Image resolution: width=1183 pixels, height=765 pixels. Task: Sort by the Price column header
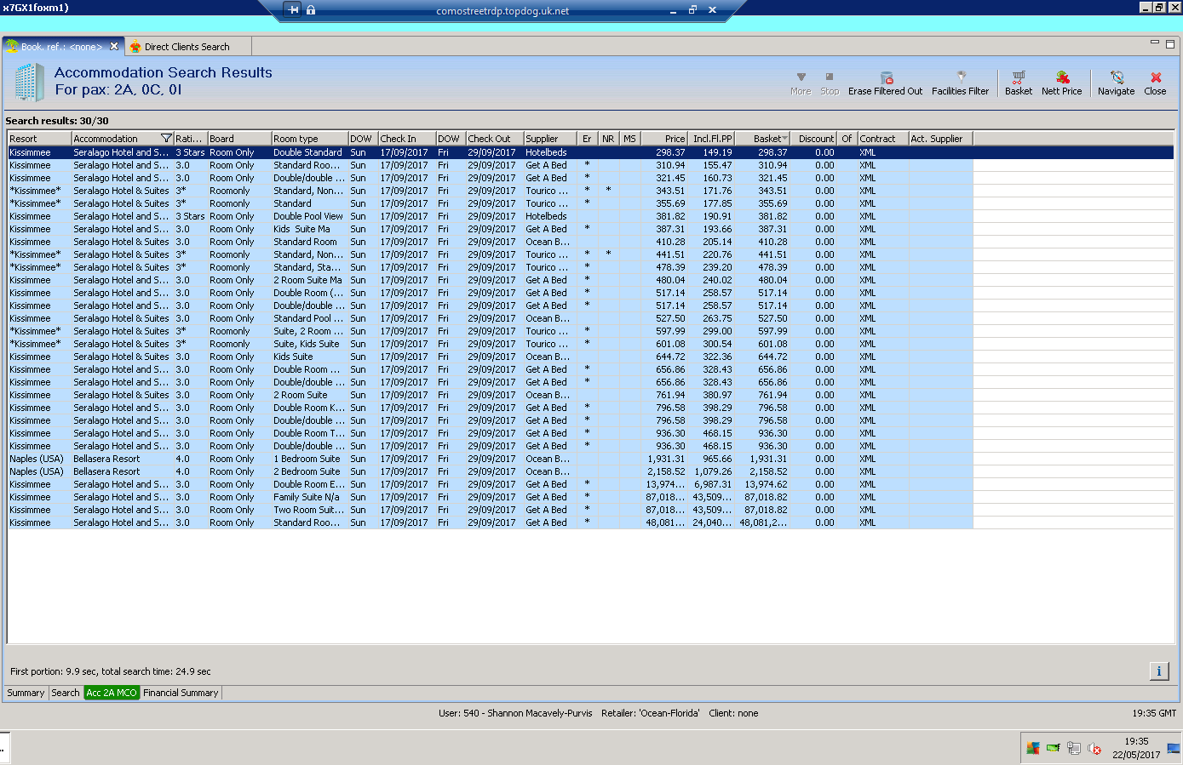[664, 139]
